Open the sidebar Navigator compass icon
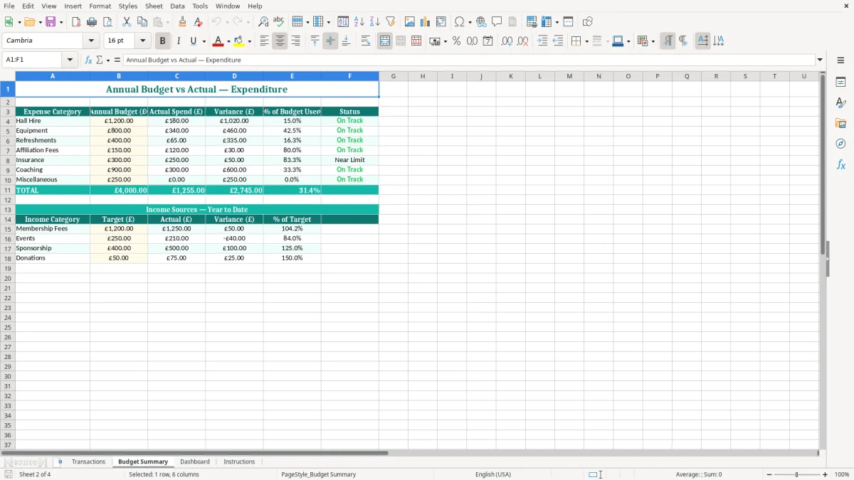The image size is (854, 480). pyautogui.click(x=840, y=144)
